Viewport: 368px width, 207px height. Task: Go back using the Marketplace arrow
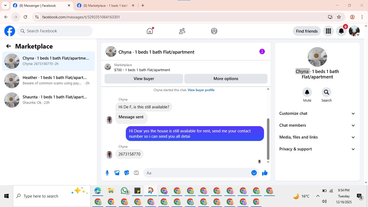(9, 46)
